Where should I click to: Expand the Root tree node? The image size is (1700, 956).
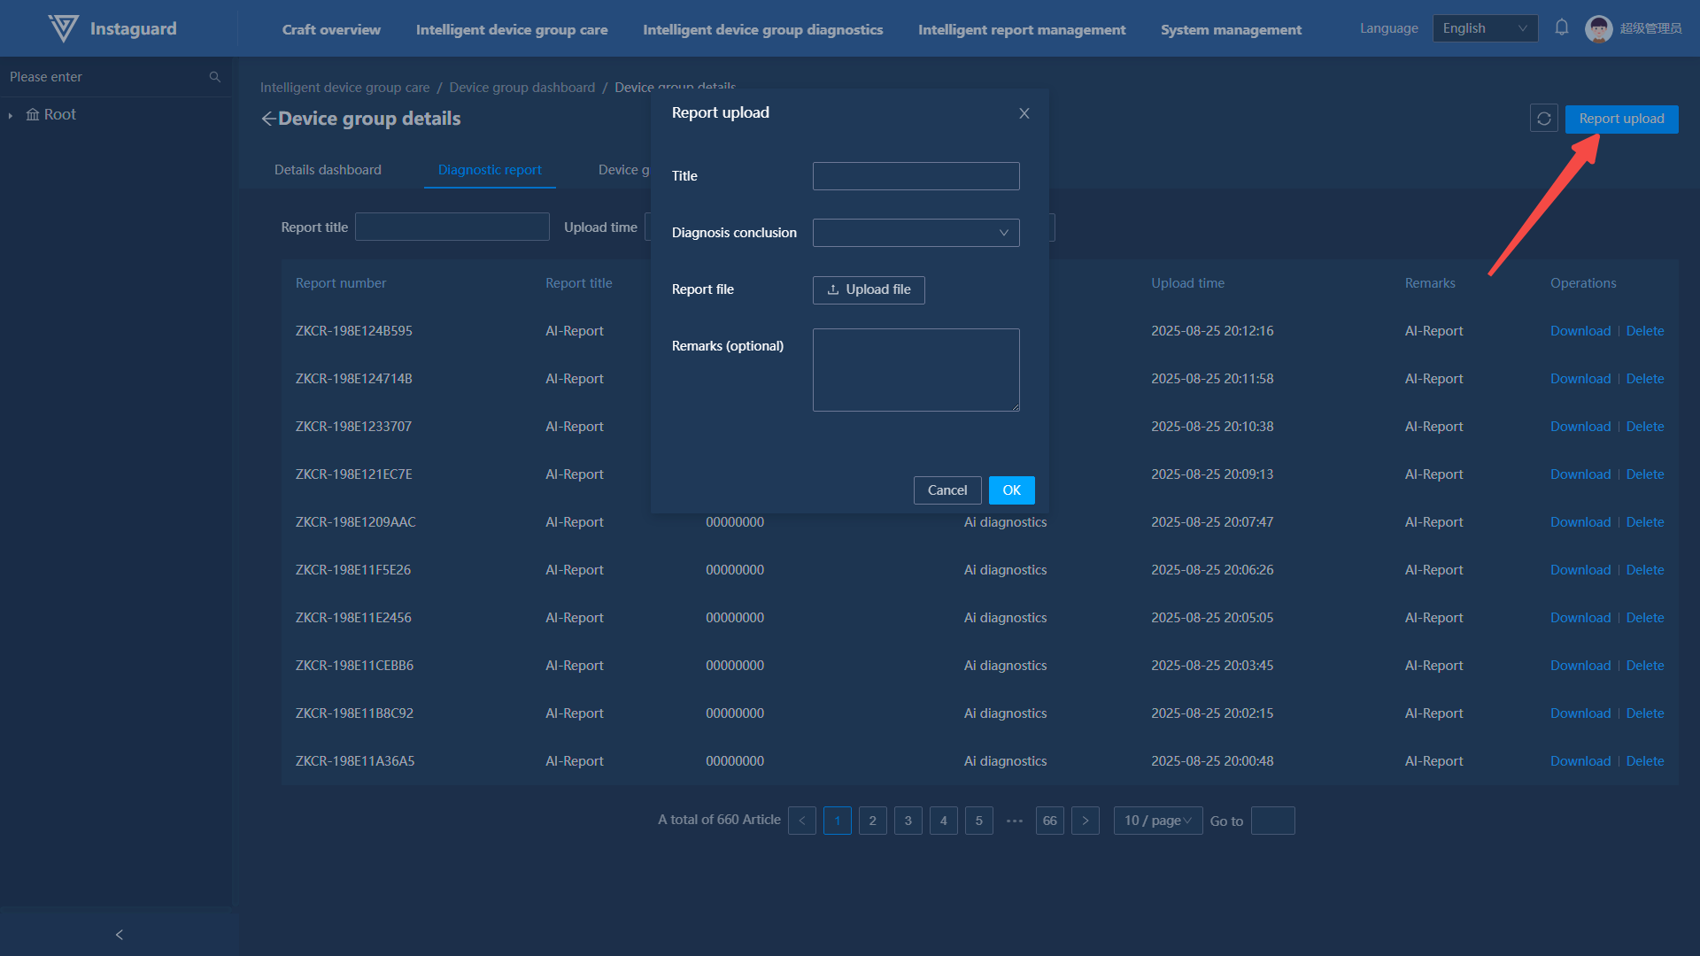point(11,115)
